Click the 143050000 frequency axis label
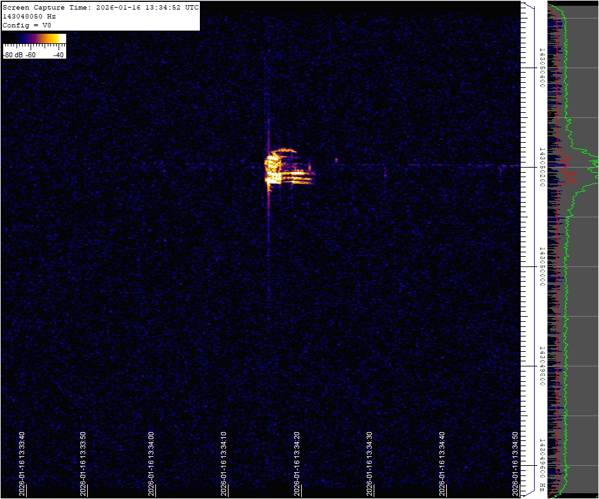This screenshot has height=499, width=599. pyautogui.click(x=541, y=266)
